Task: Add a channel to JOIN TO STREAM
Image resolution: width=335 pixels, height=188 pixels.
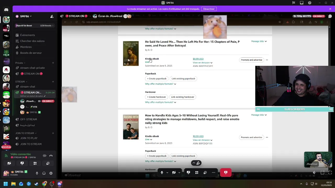Action: pyautogui.click(x=53, y=133)
